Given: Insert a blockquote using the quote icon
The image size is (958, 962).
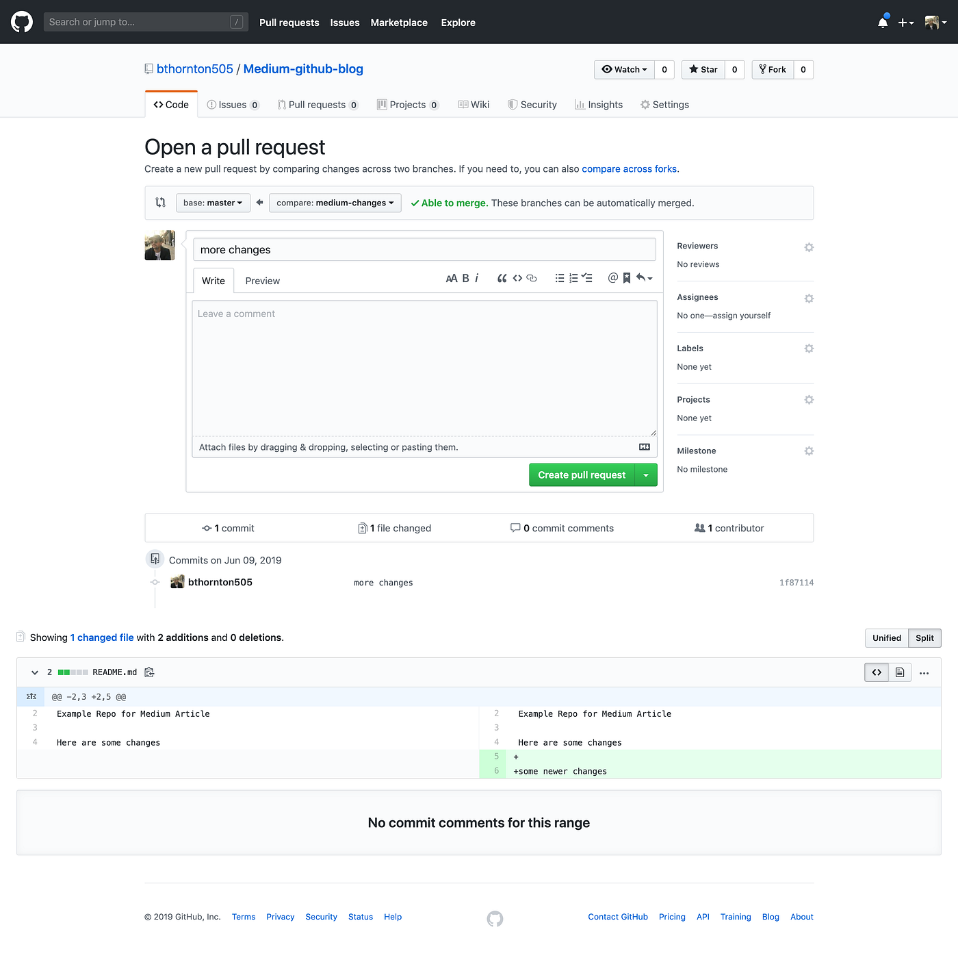Looking at the screenshot, I should 502,278.
